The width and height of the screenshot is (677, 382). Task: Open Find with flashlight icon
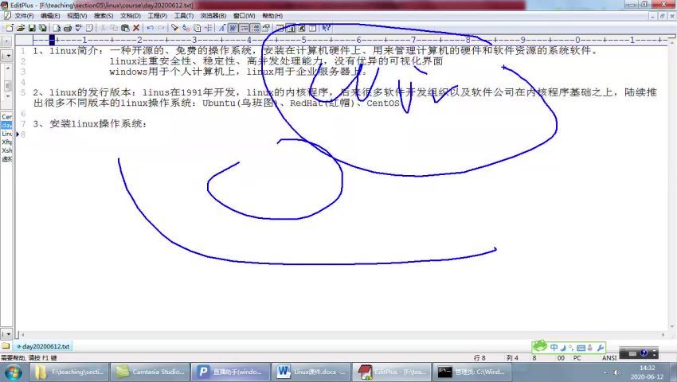[x=175, y=28]
